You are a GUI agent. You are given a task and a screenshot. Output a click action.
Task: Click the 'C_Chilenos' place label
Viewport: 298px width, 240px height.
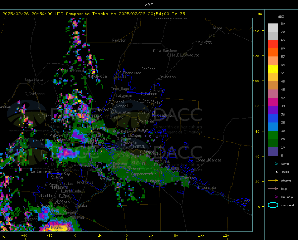tap(34, 94)
